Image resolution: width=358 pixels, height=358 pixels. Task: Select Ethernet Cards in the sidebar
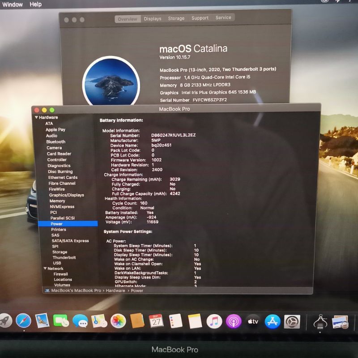pyautogui.click(x=63, y=177)
